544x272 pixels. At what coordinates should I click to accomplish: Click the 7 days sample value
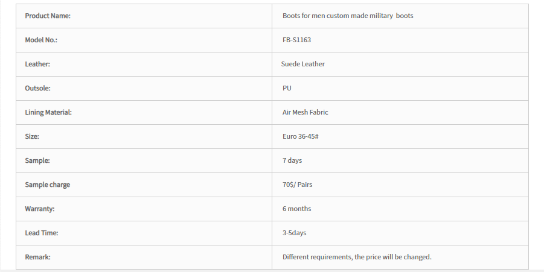coord(292,161)
